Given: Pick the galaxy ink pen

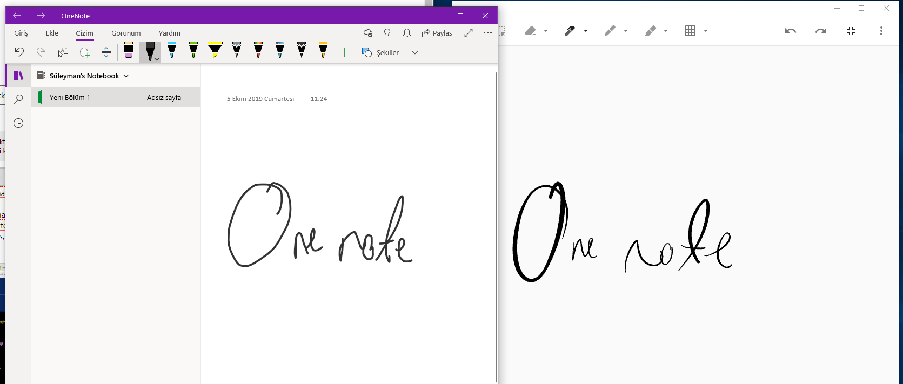Looking at the screenshot, I should point(280,50).
